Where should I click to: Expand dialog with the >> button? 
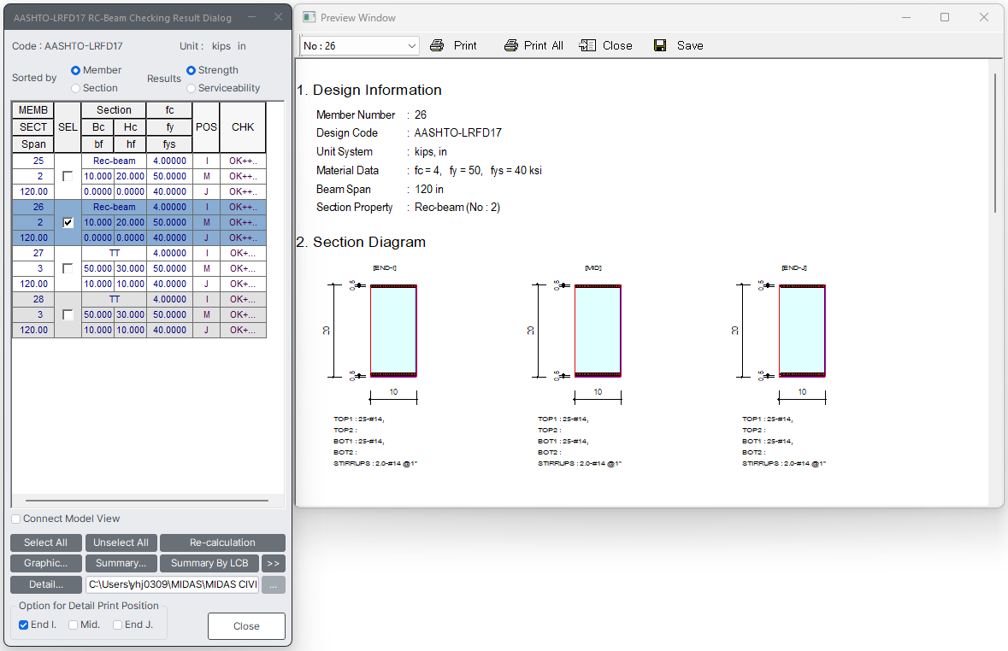[274, 564]
